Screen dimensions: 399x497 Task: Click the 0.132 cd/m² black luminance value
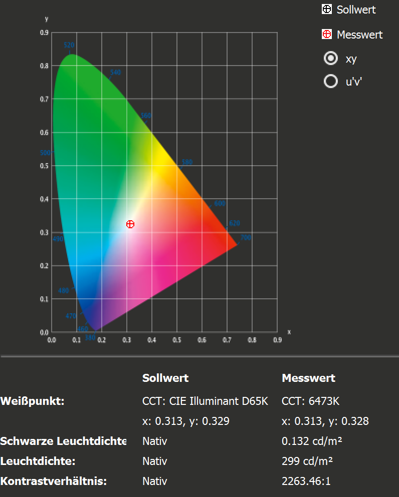pyautogui.click(x=312, y=441)
